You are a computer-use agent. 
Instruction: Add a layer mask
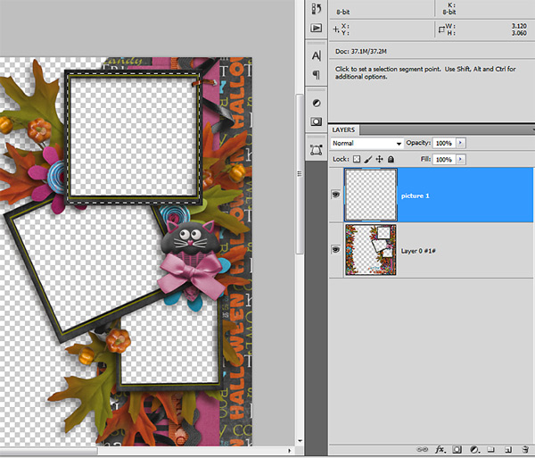(x=457, y=449)
